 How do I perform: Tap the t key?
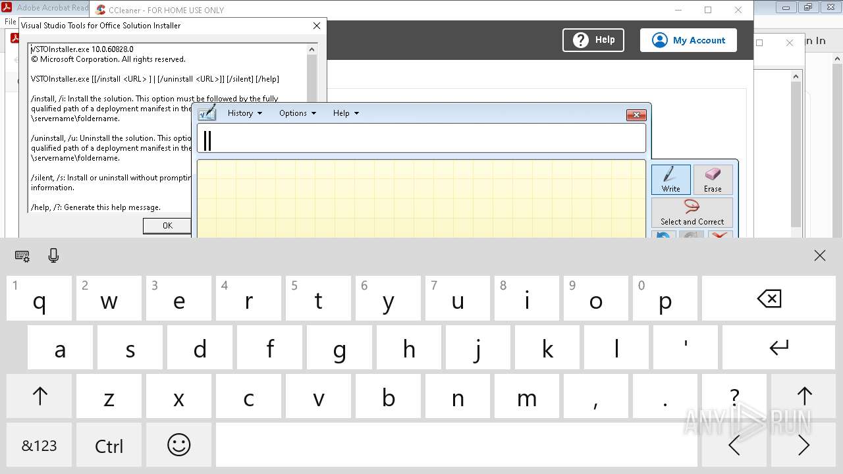coord(318,298)
